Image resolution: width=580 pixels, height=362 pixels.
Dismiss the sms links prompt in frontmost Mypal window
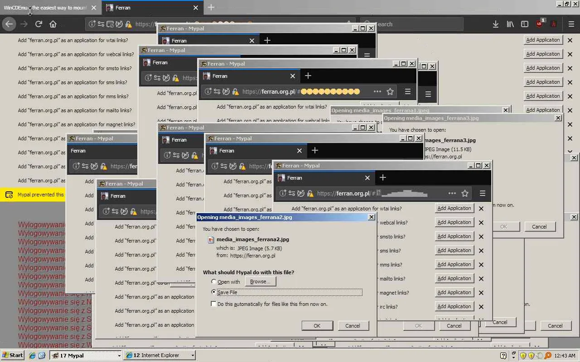(481, 250)
